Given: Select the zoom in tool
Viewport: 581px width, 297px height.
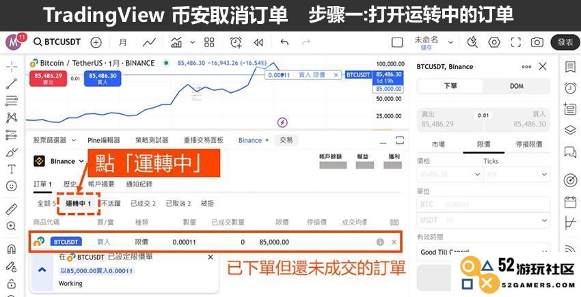Looking at the screenshot, I should (12, 226).
